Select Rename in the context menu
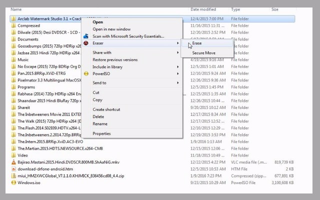The height and width of the screenshot is (200, 320). point(99,123)
